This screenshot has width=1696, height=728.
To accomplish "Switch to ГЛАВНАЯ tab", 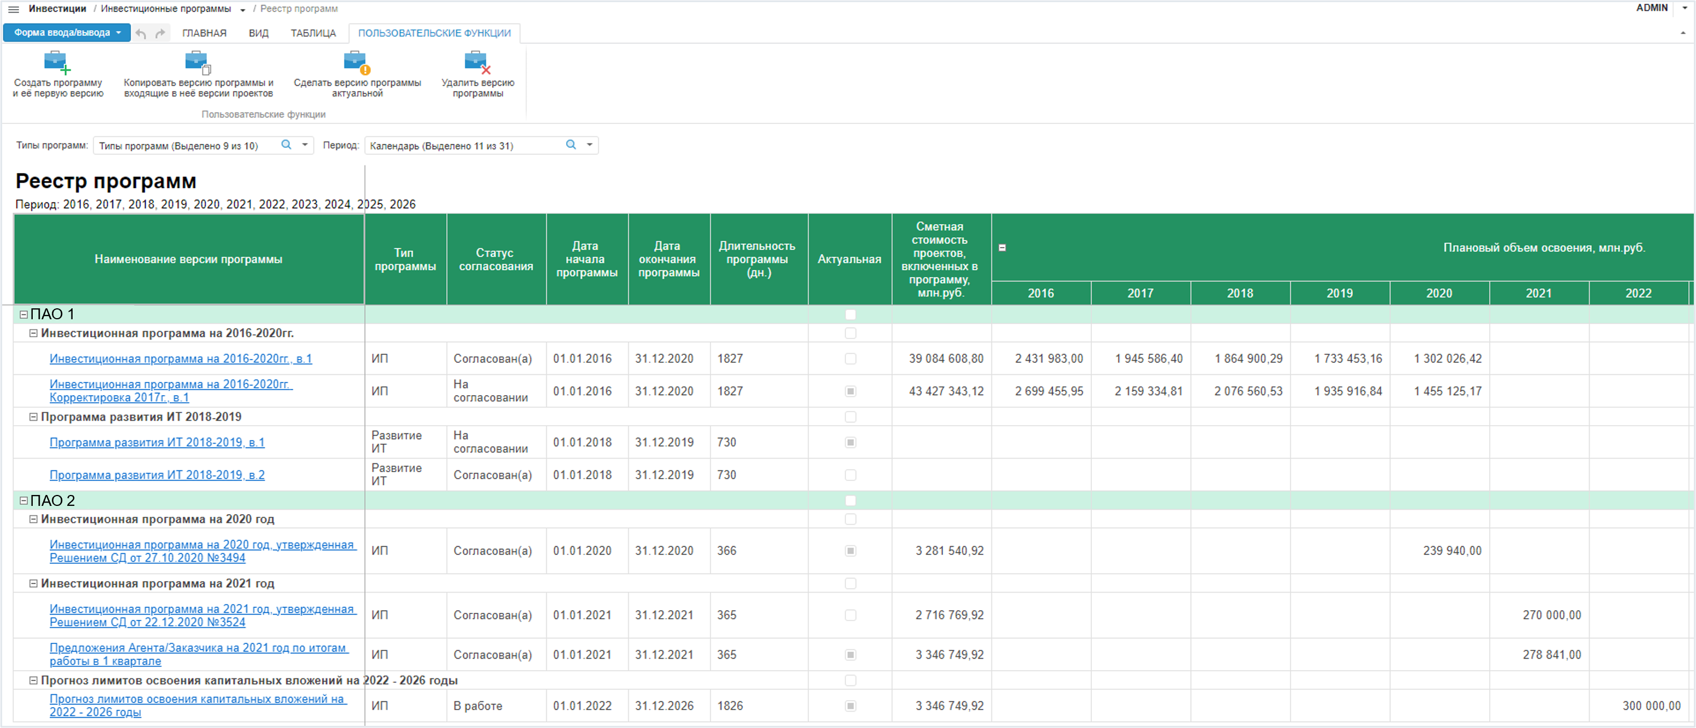I will pos(204,33).
